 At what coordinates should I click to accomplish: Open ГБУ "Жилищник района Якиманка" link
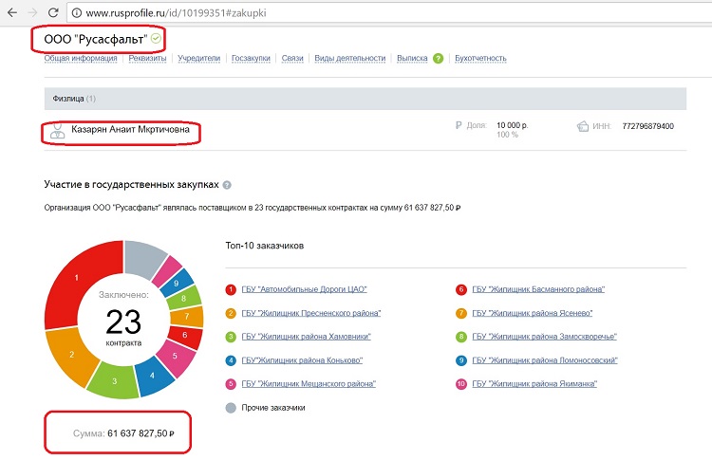[x=534, y=384]
